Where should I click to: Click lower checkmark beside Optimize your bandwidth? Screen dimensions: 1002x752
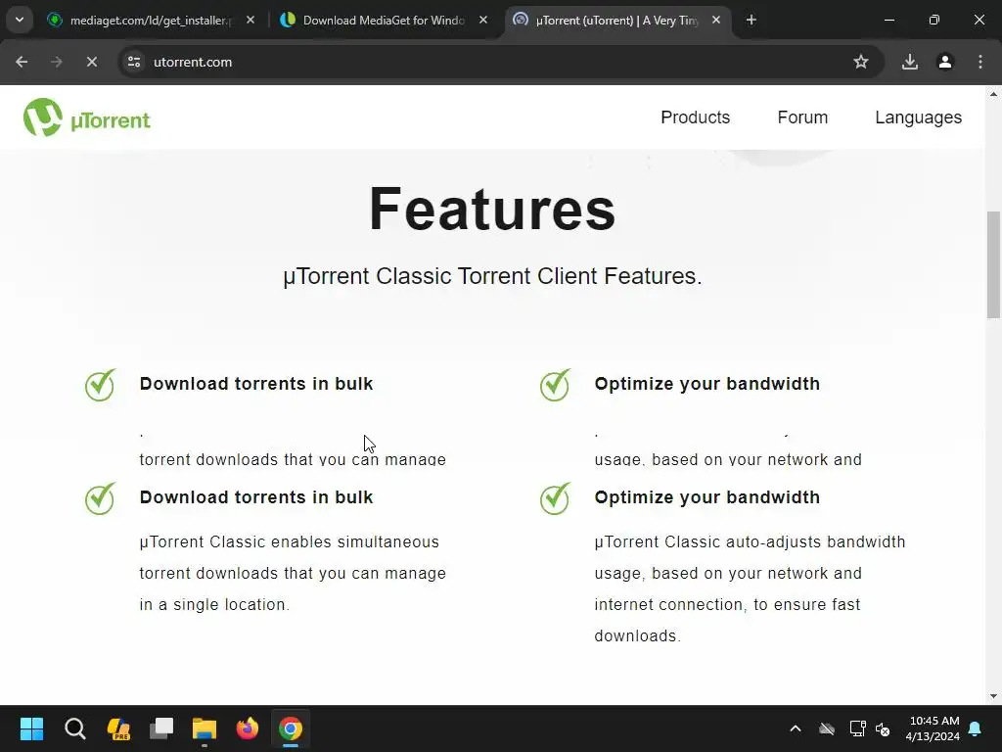click(556, 498)
